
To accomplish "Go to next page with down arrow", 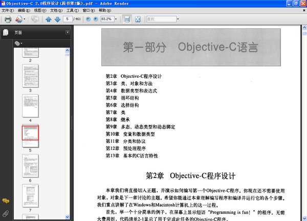I will tap(57, 19).
